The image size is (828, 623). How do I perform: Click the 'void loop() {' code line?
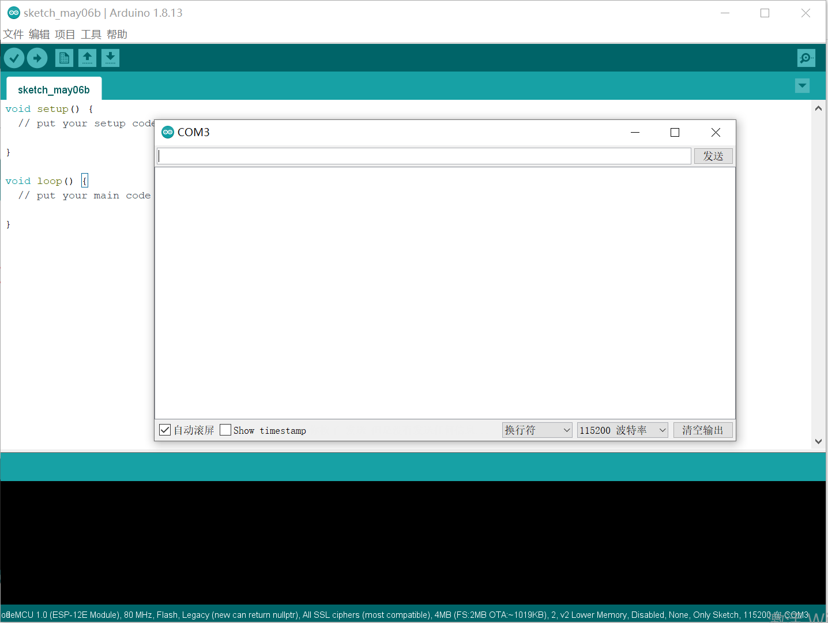[x=47, y=181]
